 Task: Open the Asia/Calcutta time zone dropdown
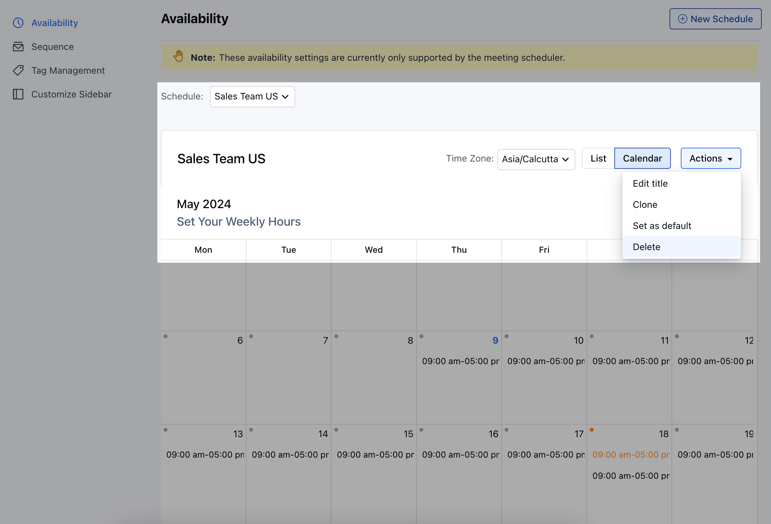click(536, 159)
